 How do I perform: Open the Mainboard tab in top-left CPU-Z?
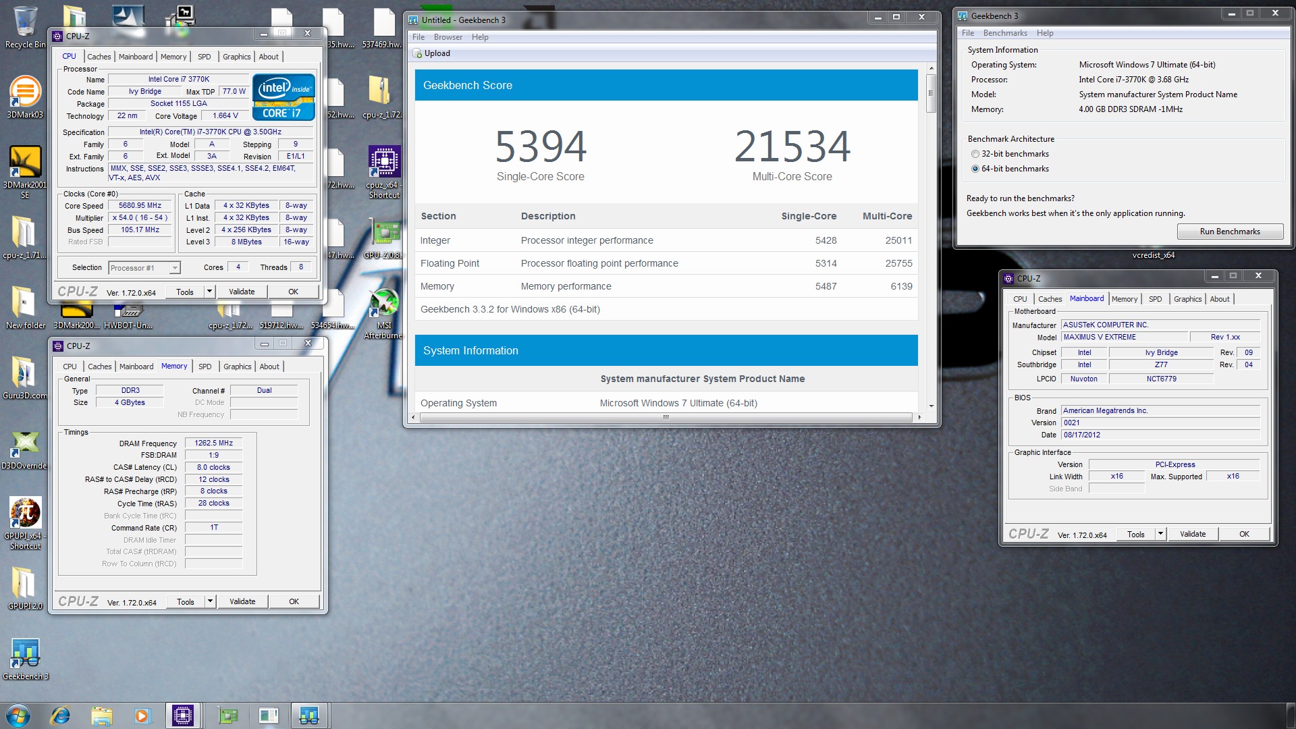(x=136, y=57)
